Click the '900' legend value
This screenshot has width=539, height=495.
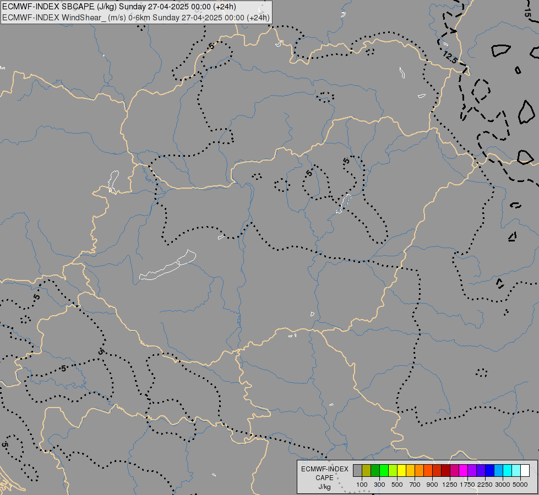click(x=432, y=485)
